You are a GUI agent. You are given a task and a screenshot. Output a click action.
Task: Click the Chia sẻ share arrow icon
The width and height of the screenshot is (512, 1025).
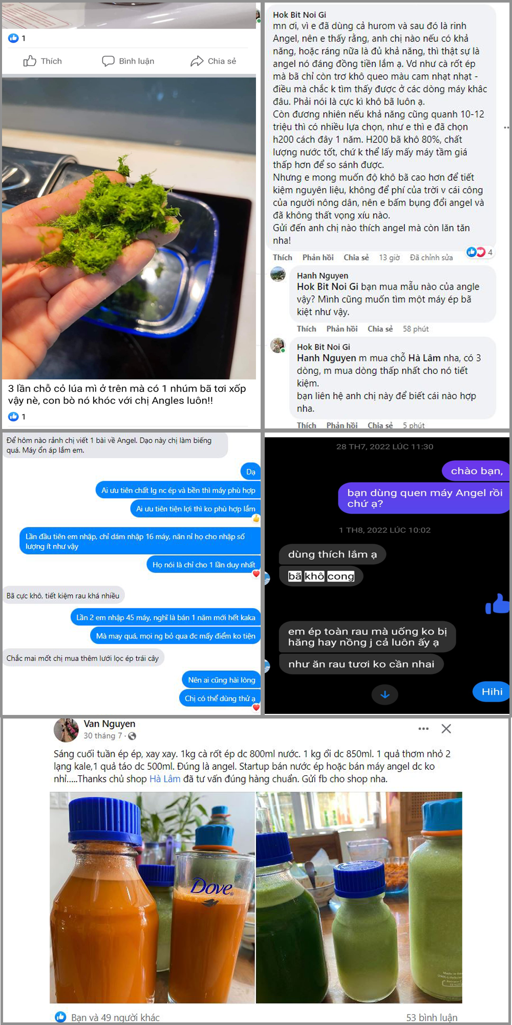click(197, 61)
